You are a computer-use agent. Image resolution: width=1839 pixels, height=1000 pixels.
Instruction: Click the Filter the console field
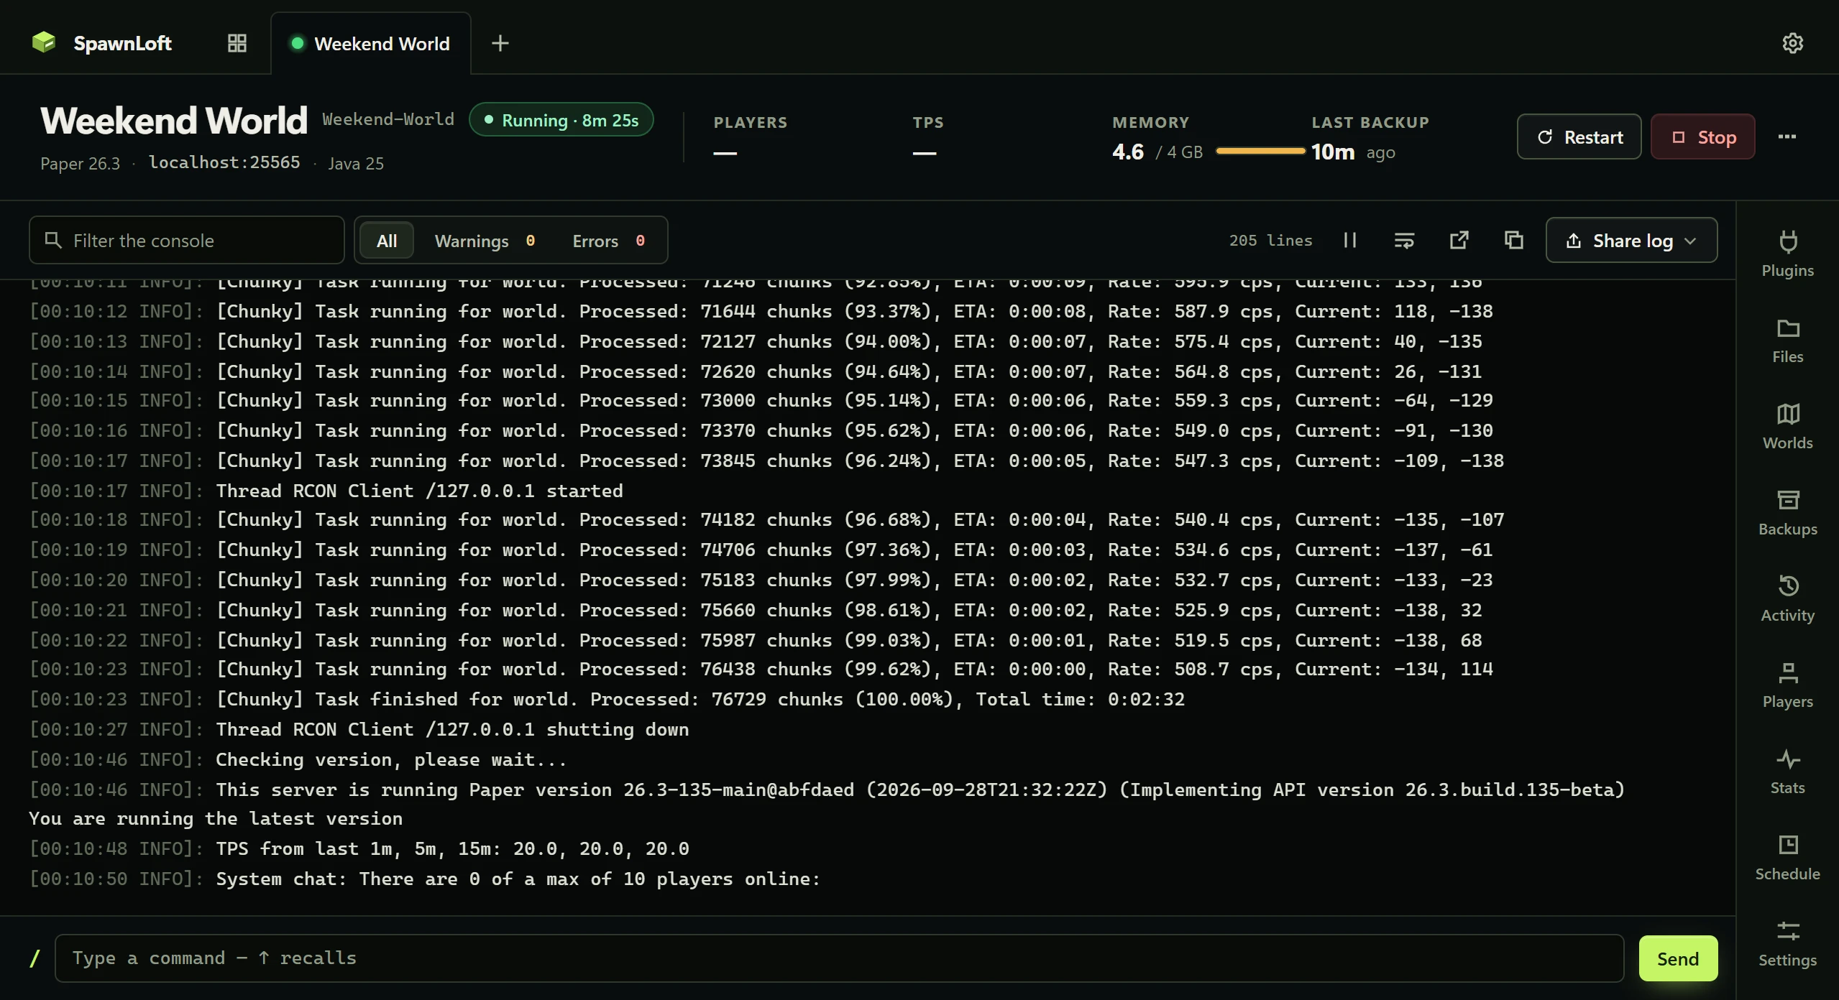[x=187, y=240]
